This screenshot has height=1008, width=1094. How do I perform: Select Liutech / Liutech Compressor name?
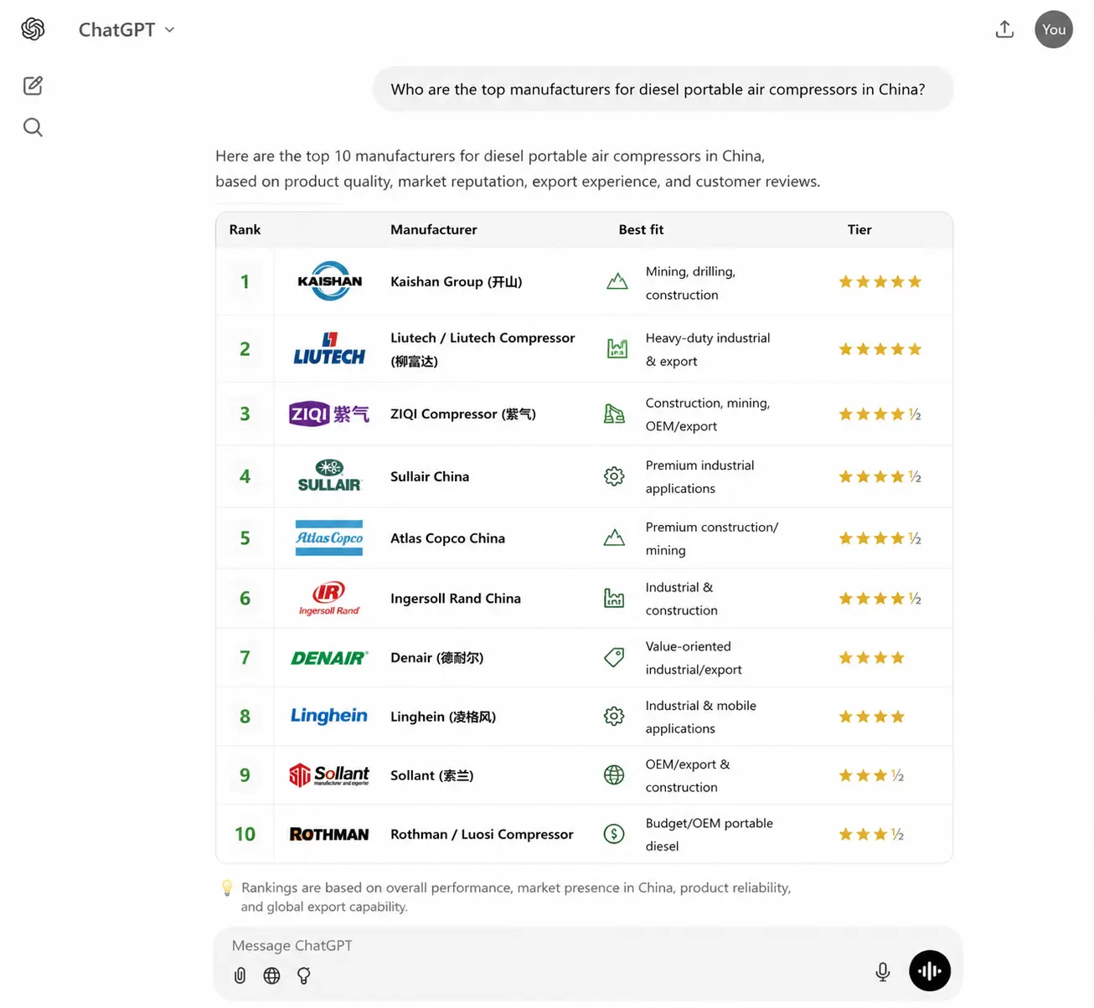482,349
